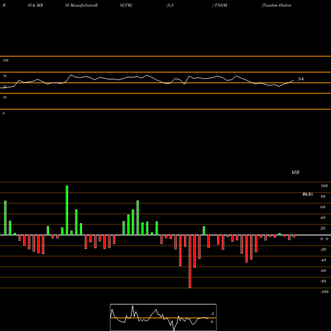331x331 pixels.
Task: Click the Tandem Diabet title text
Action: point(276,5)
